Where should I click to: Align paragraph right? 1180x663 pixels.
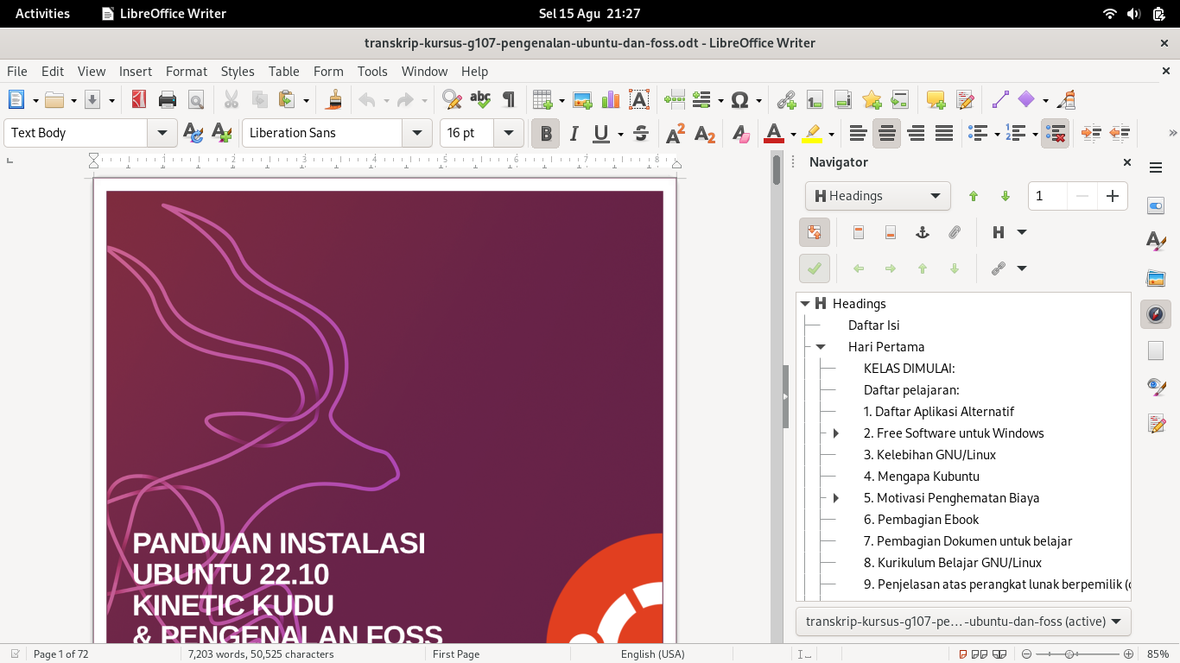click(916, 133)
